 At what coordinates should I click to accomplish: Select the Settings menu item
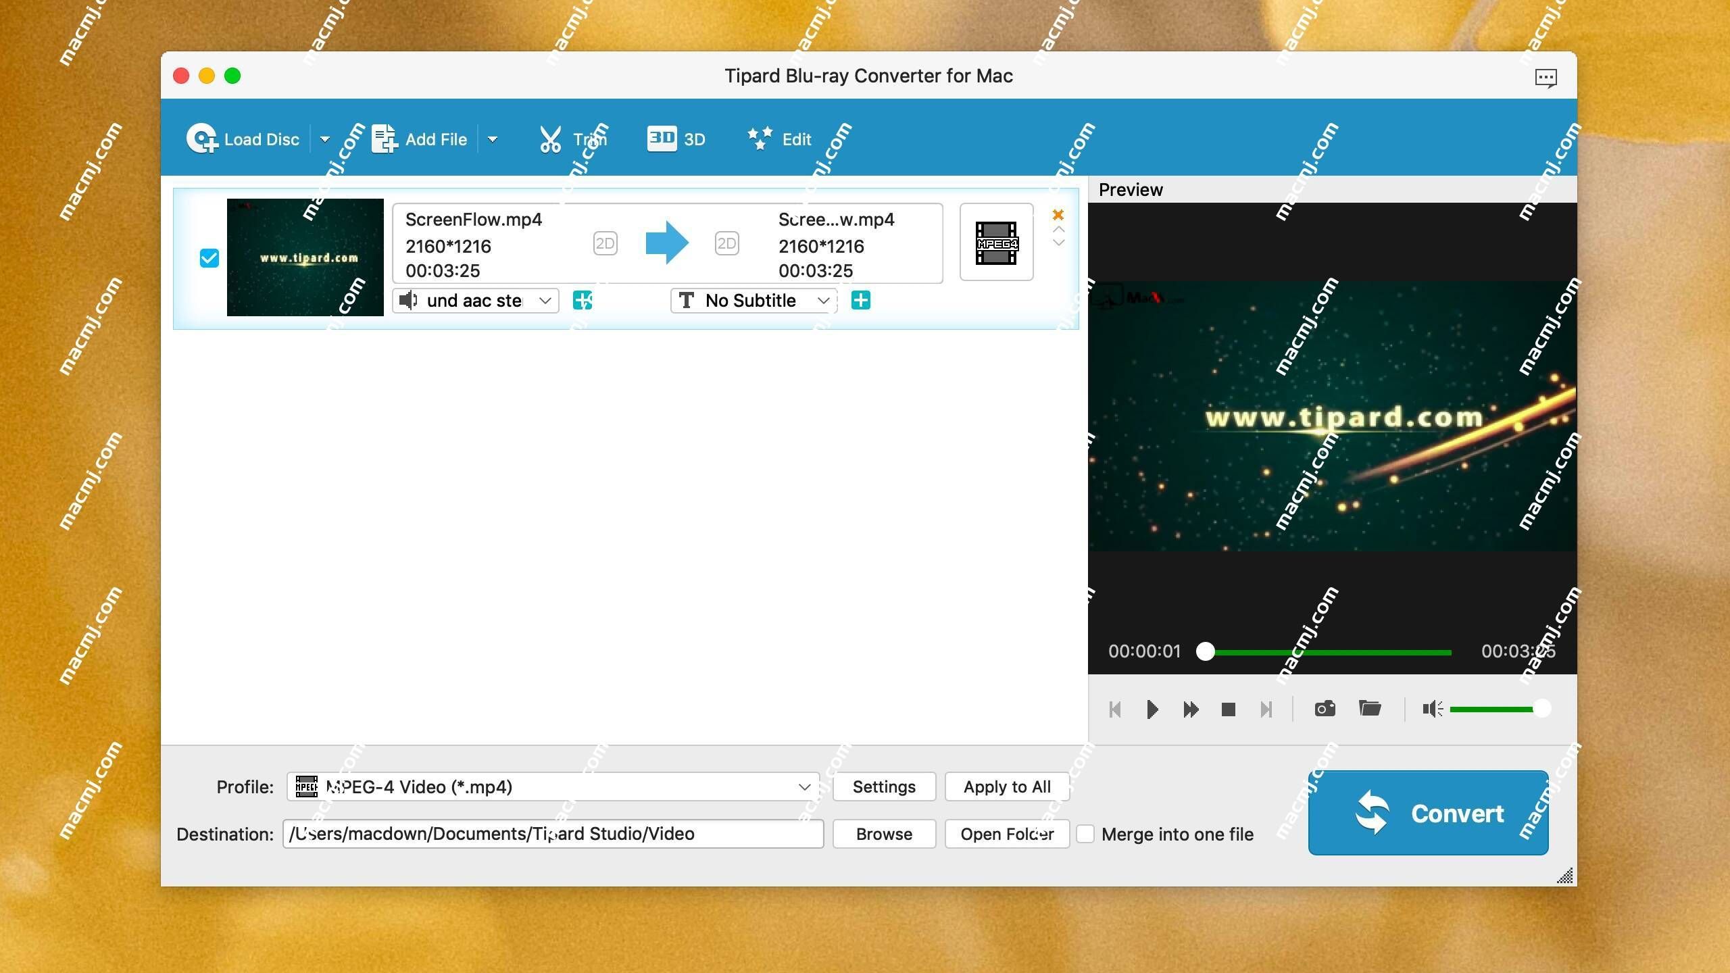[884, 787]
